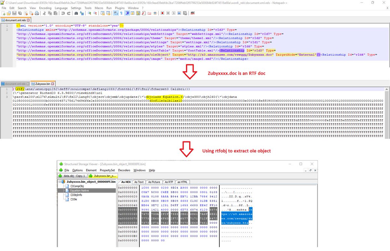Click the Redo arrow icon
390x251 pixels.
[x=69, y=13]
